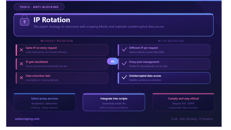Open the Comply and stay ethical card
The image size is (231, 130).
point(183,102)
